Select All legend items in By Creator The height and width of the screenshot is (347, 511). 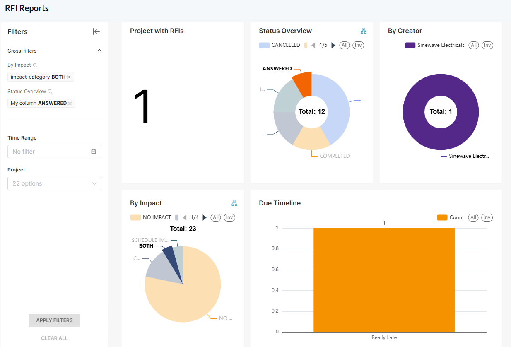(474, 45)
